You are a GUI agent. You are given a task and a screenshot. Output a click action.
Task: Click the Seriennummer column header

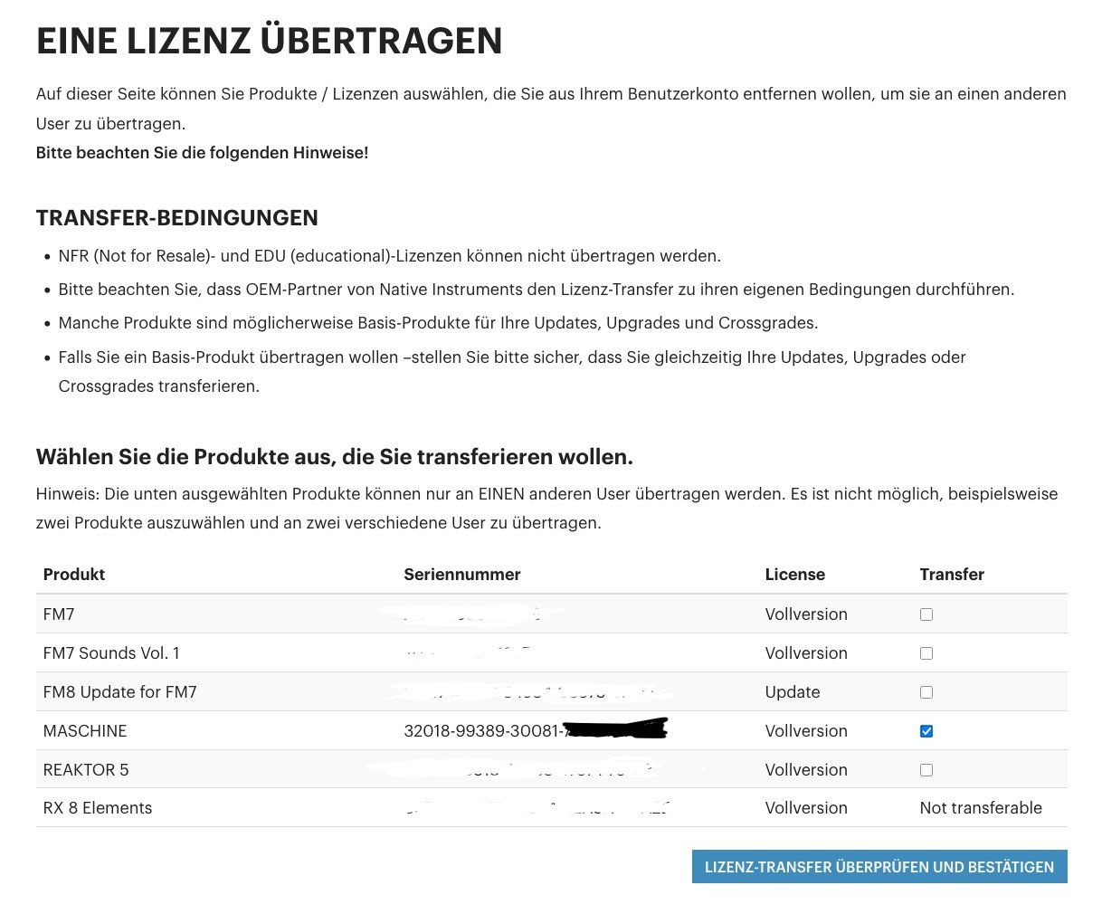[462, 575]
